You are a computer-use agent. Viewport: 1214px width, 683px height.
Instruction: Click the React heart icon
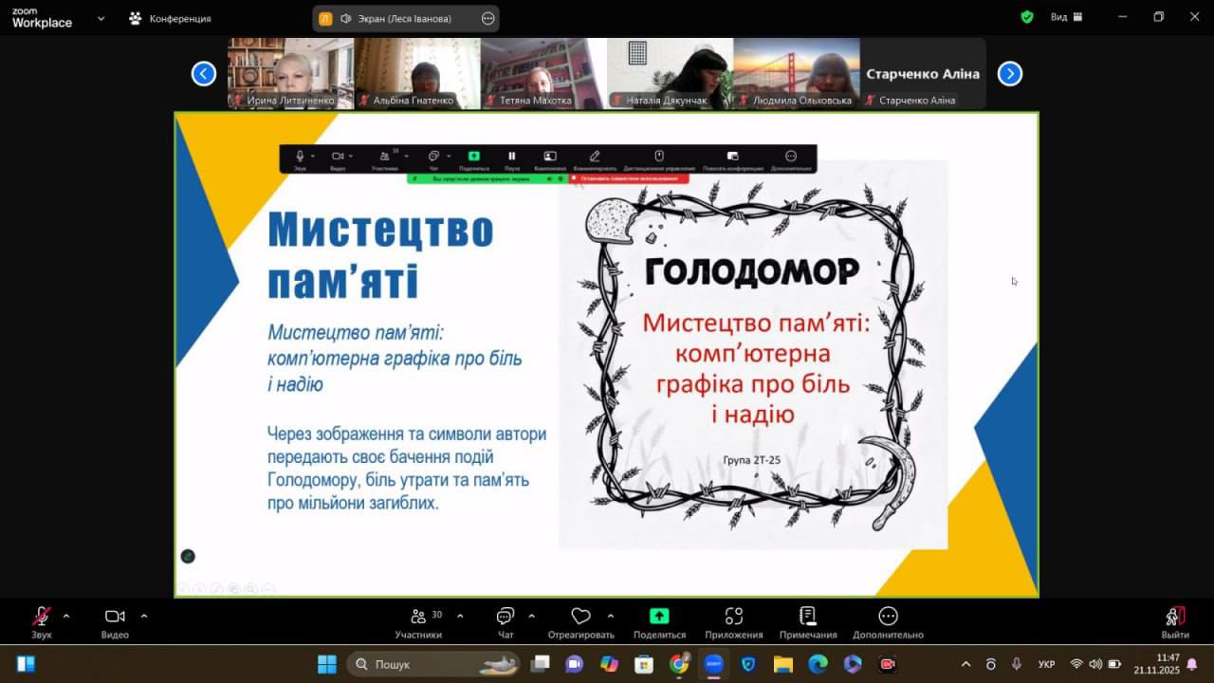coord(580,621)
